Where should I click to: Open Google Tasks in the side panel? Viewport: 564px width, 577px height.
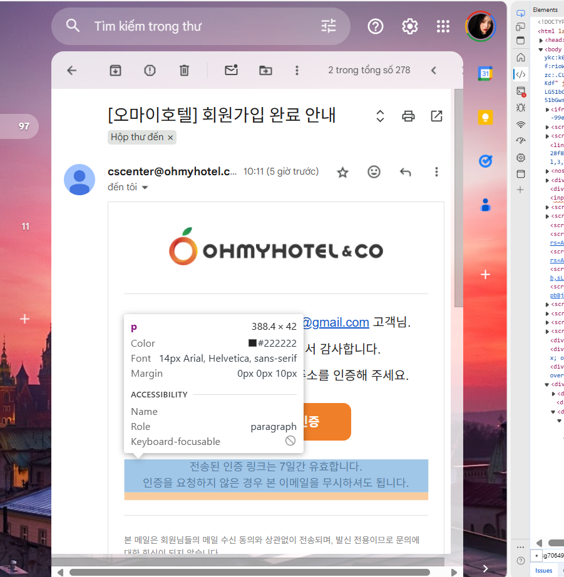point(486,161)
